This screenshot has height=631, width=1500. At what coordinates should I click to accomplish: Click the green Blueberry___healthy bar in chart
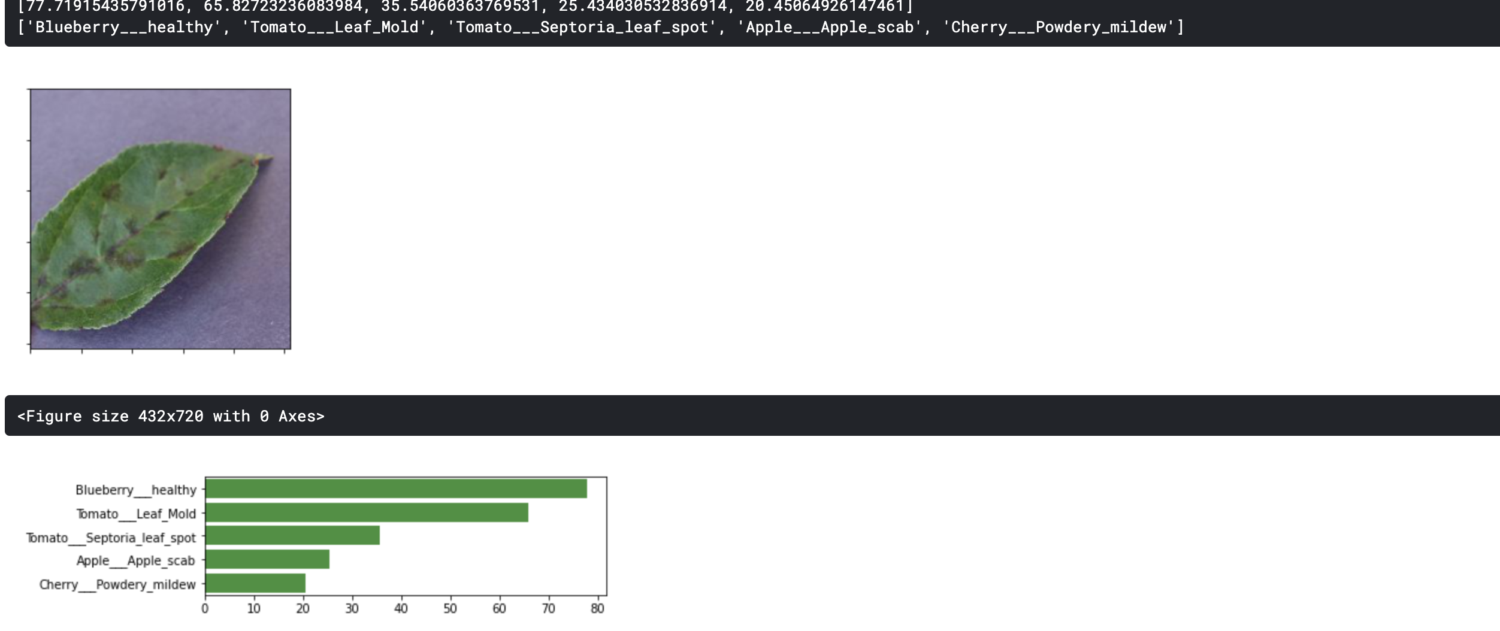pyautogui.click(x=395, y=489)
